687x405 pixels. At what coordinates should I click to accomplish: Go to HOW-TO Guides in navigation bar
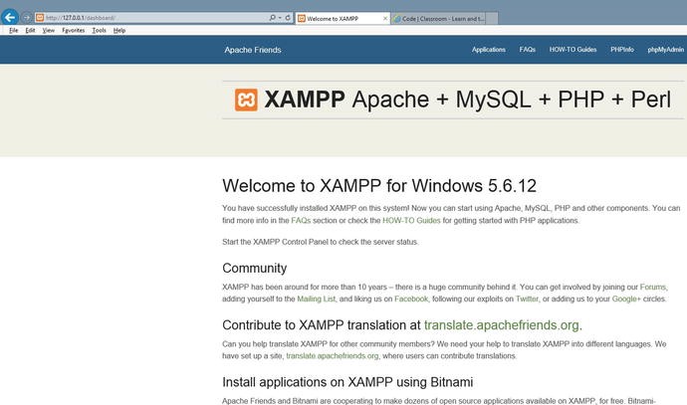pos(572,50)
